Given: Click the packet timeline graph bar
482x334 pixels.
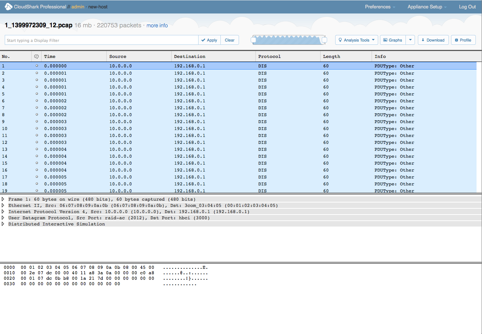Looking at the screenshot, I should [289, 40].
